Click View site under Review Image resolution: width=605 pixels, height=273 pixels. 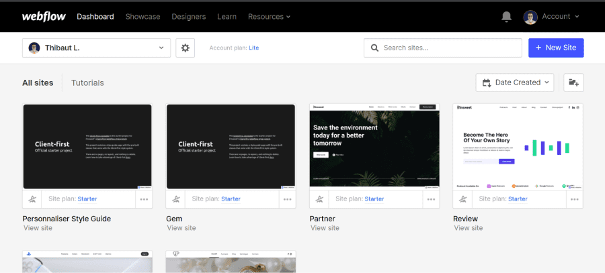tap(469, 228)
